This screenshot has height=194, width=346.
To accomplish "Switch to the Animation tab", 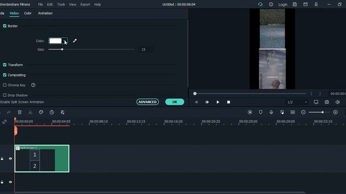I will (x=45, y=13).
